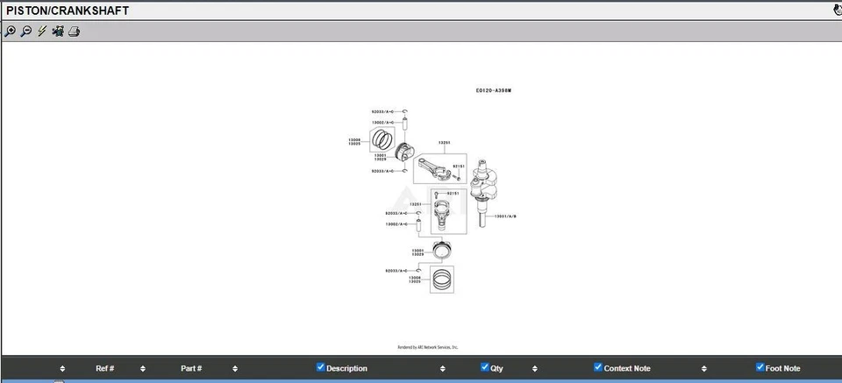Uncheck the Qty column checkbox
Image resolution: width=842 pixels, height=383 pixels.
click(485, 367)
